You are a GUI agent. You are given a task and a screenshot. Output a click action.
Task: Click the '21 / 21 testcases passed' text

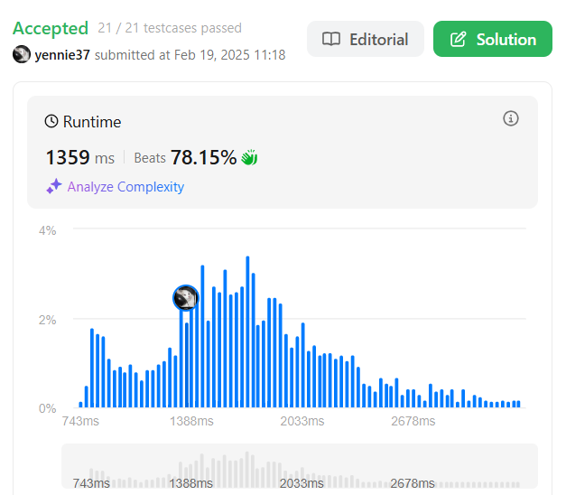(x=170, y=28)
